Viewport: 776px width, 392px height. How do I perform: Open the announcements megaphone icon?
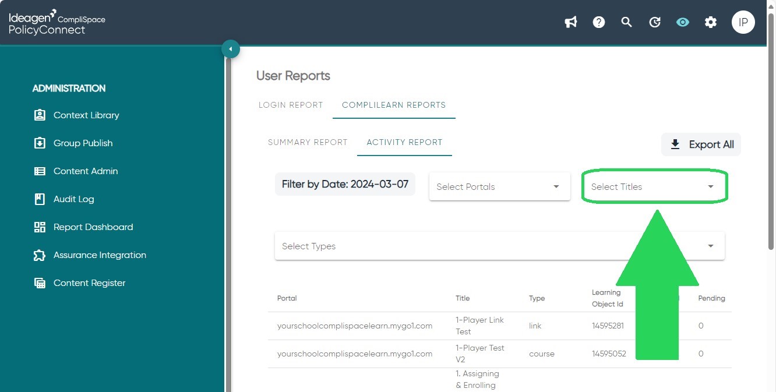[x=571, y=22]
